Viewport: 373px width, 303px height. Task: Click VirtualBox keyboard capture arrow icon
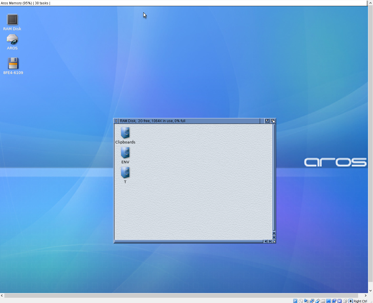pyautogui.click(x=351, y=301)
